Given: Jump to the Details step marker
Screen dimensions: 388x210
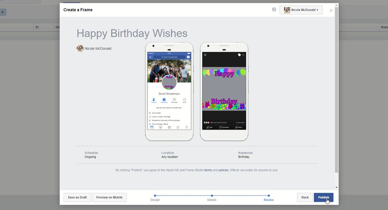Looking at the screenshot, I should point(212,195).
